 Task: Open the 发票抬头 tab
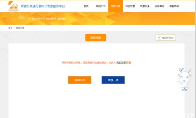tap(145, 6)
